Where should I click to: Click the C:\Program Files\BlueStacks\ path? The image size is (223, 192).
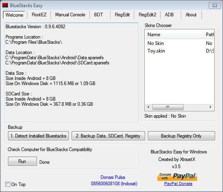point(34,42)
